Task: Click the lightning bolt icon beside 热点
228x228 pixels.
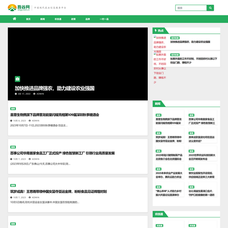Action: tap(155, 30)
